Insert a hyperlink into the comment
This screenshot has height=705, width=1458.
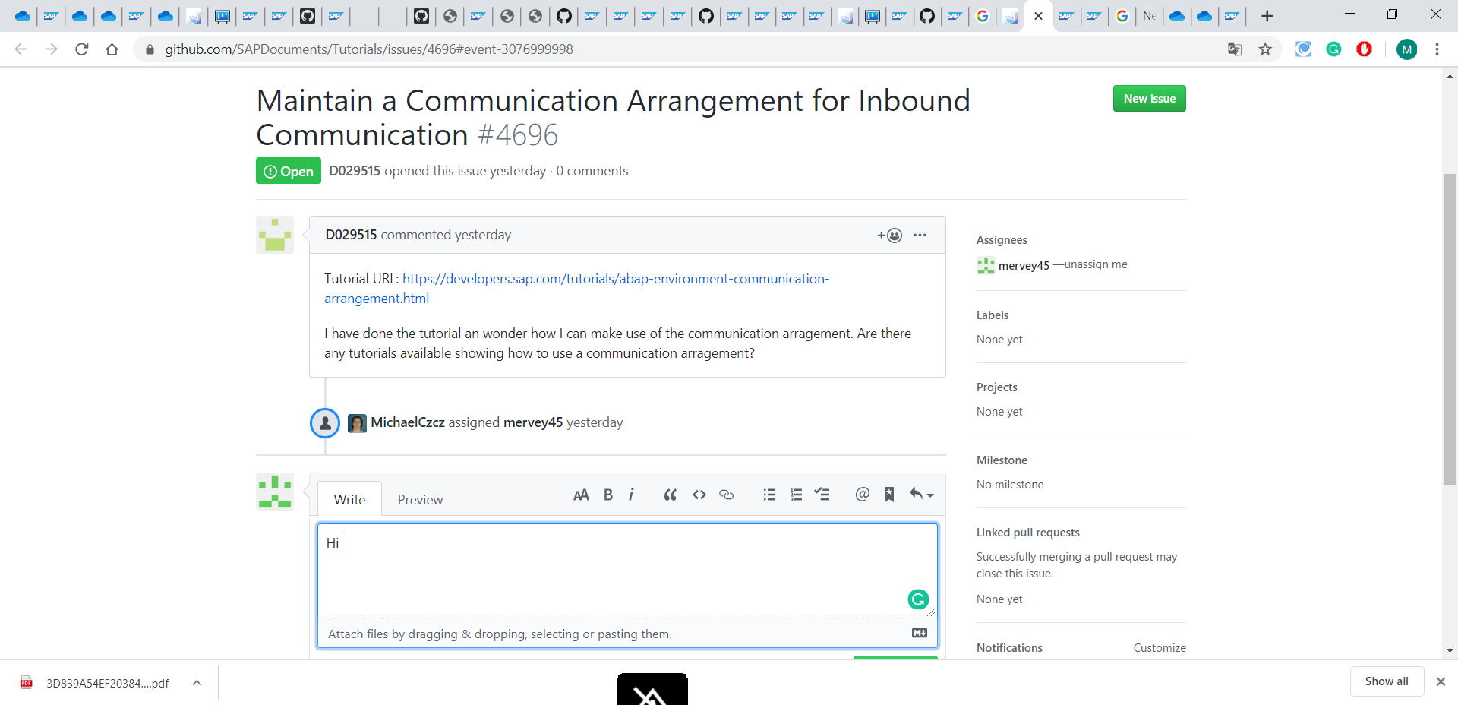click(727, 495)
